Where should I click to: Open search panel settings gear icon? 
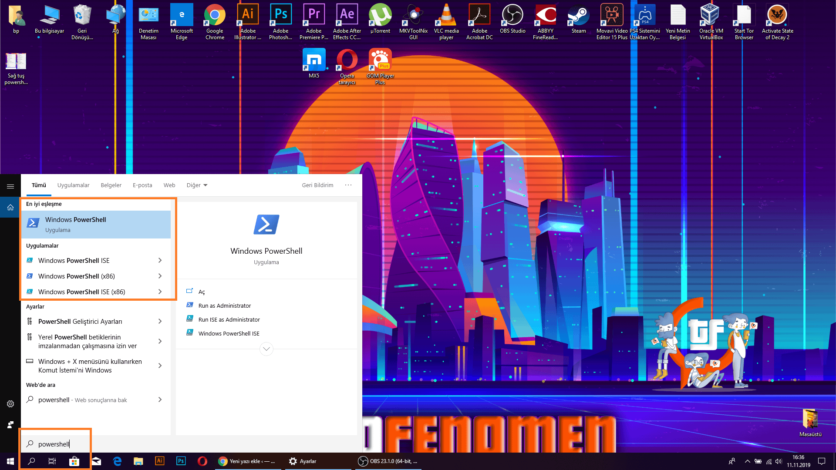click(10, 404)
